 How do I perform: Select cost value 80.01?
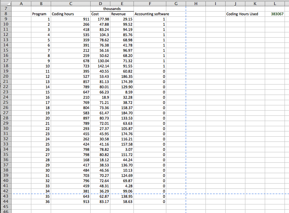(100, 87)
